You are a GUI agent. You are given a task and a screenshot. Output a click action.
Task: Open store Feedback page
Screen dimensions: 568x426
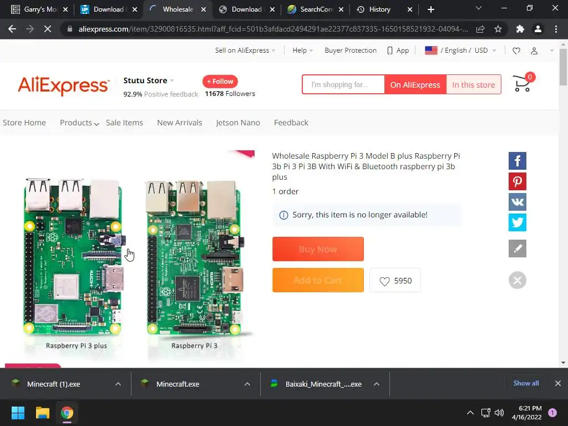pyautogui.click(x=291, y=123)
